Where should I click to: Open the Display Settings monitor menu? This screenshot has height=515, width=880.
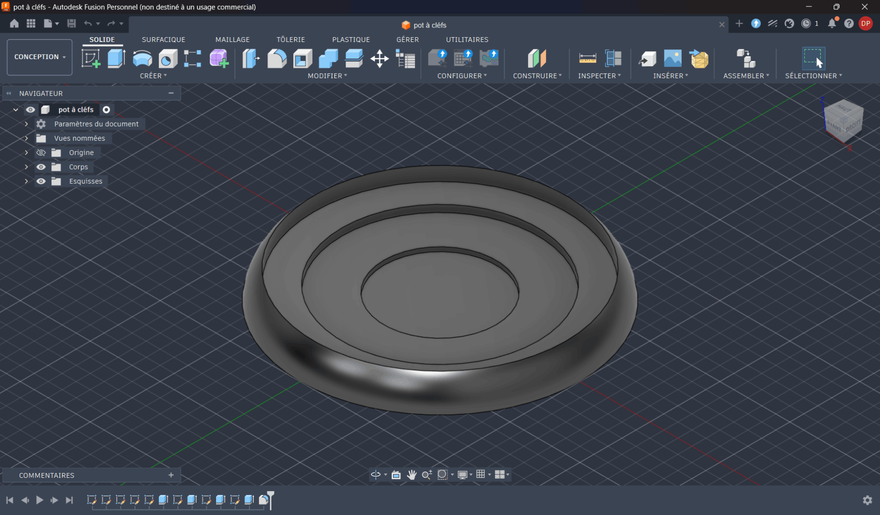(x=464, y=474)
